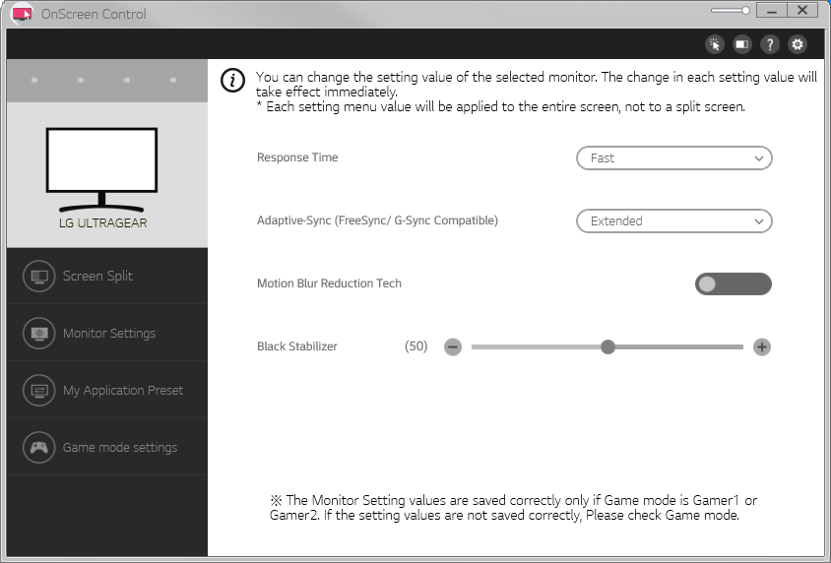Click the fourth monitor indicator dot

point(173,81)
